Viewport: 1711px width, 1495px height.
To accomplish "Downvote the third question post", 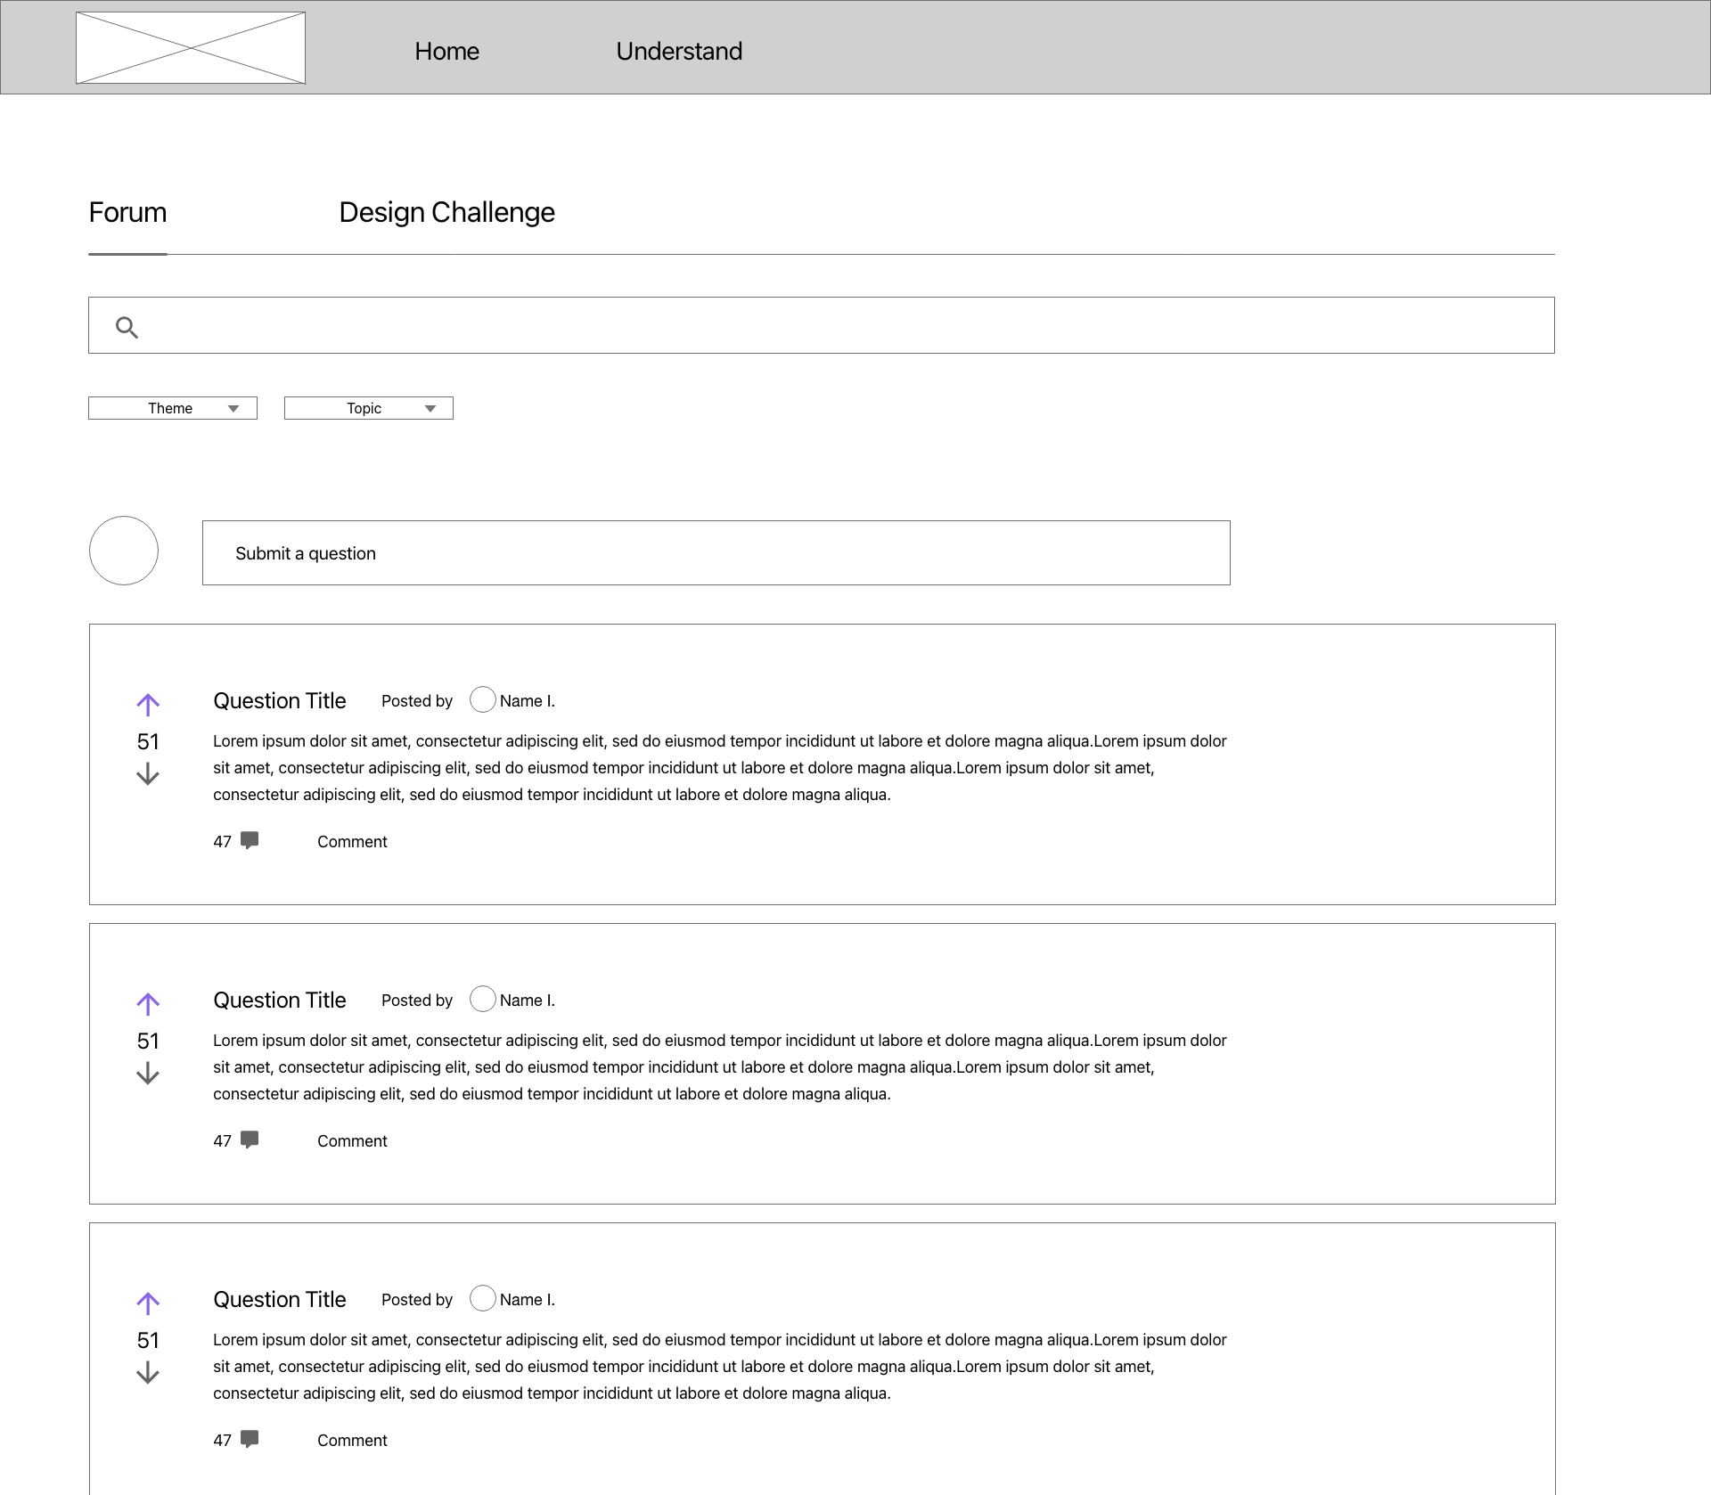I will pos(148,1373).
